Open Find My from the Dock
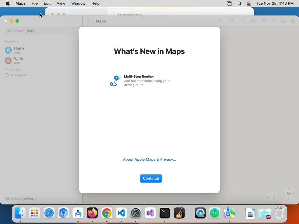 tap(215, 213)
